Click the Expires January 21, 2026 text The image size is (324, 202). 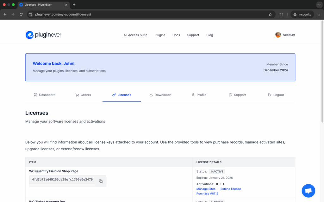[215, 178]
